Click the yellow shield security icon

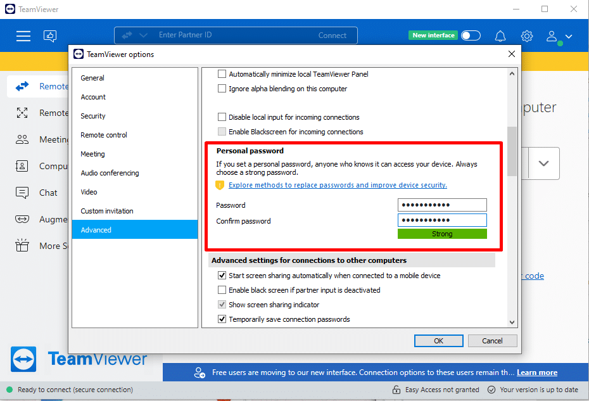(x=220, y=185)
